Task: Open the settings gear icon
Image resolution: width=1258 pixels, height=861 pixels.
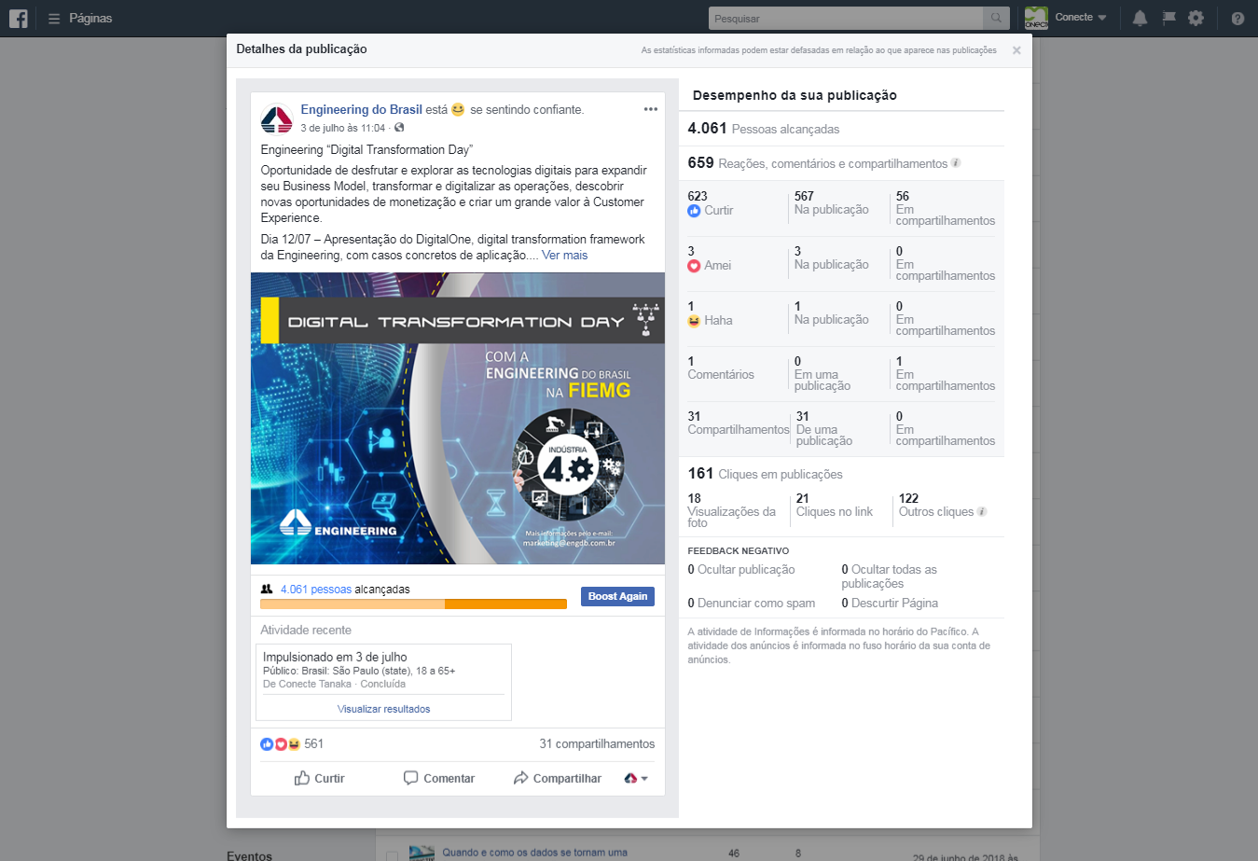Action: pyautogui.click(x=1196, y=18)
